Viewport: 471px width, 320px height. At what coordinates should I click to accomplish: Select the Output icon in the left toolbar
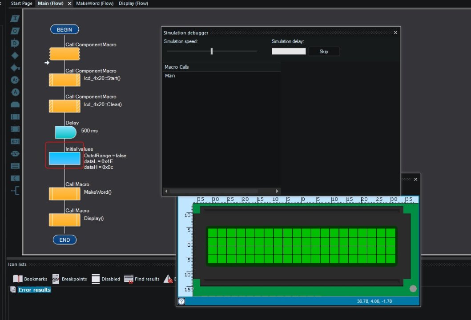pos(15,31)
